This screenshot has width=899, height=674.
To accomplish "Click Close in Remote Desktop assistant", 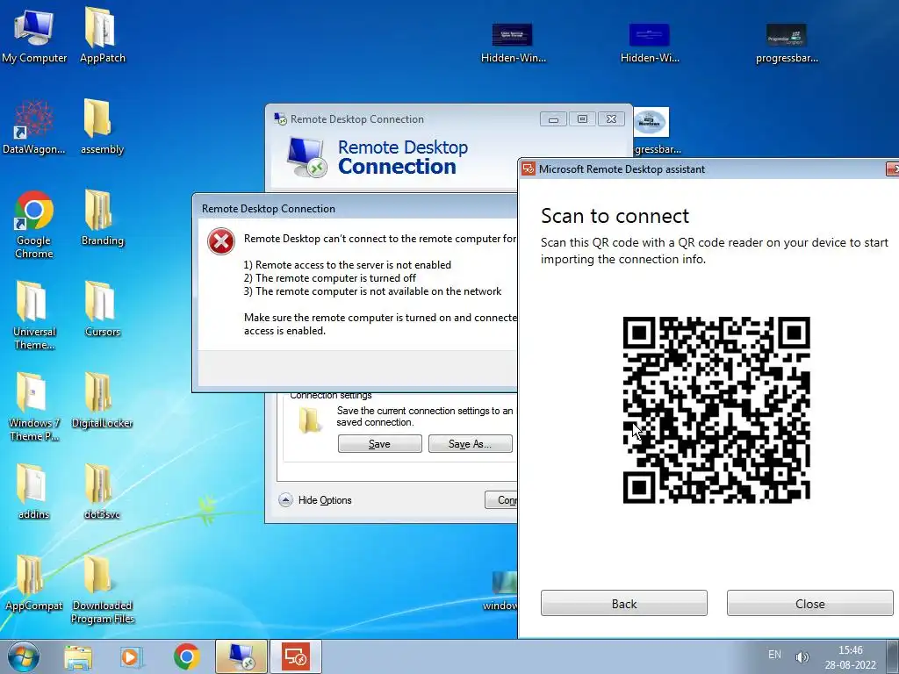I will coord(809,604).
